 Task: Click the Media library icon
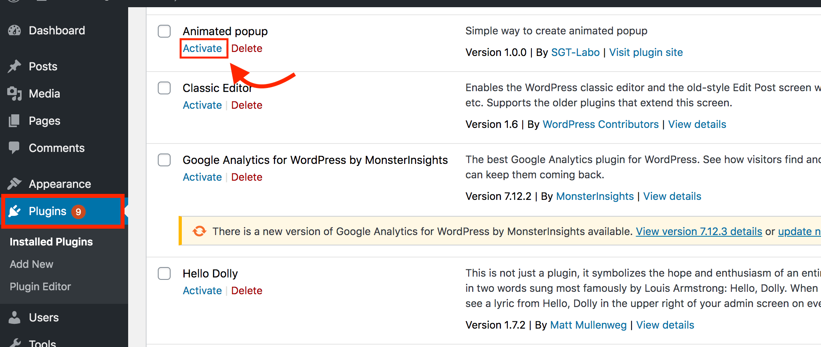coord(14,94)
